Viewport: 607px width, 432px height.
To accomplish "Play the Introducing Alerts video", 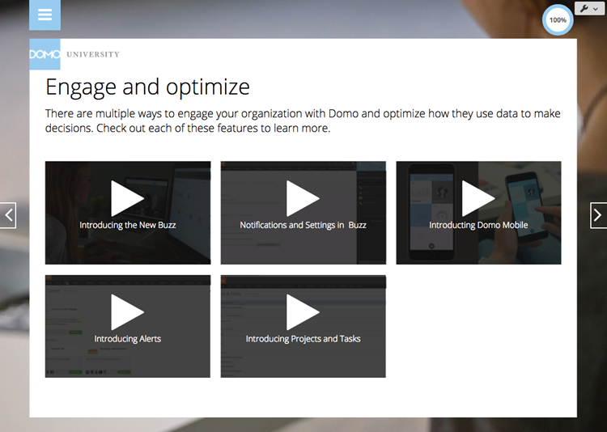I will (127, 312).
